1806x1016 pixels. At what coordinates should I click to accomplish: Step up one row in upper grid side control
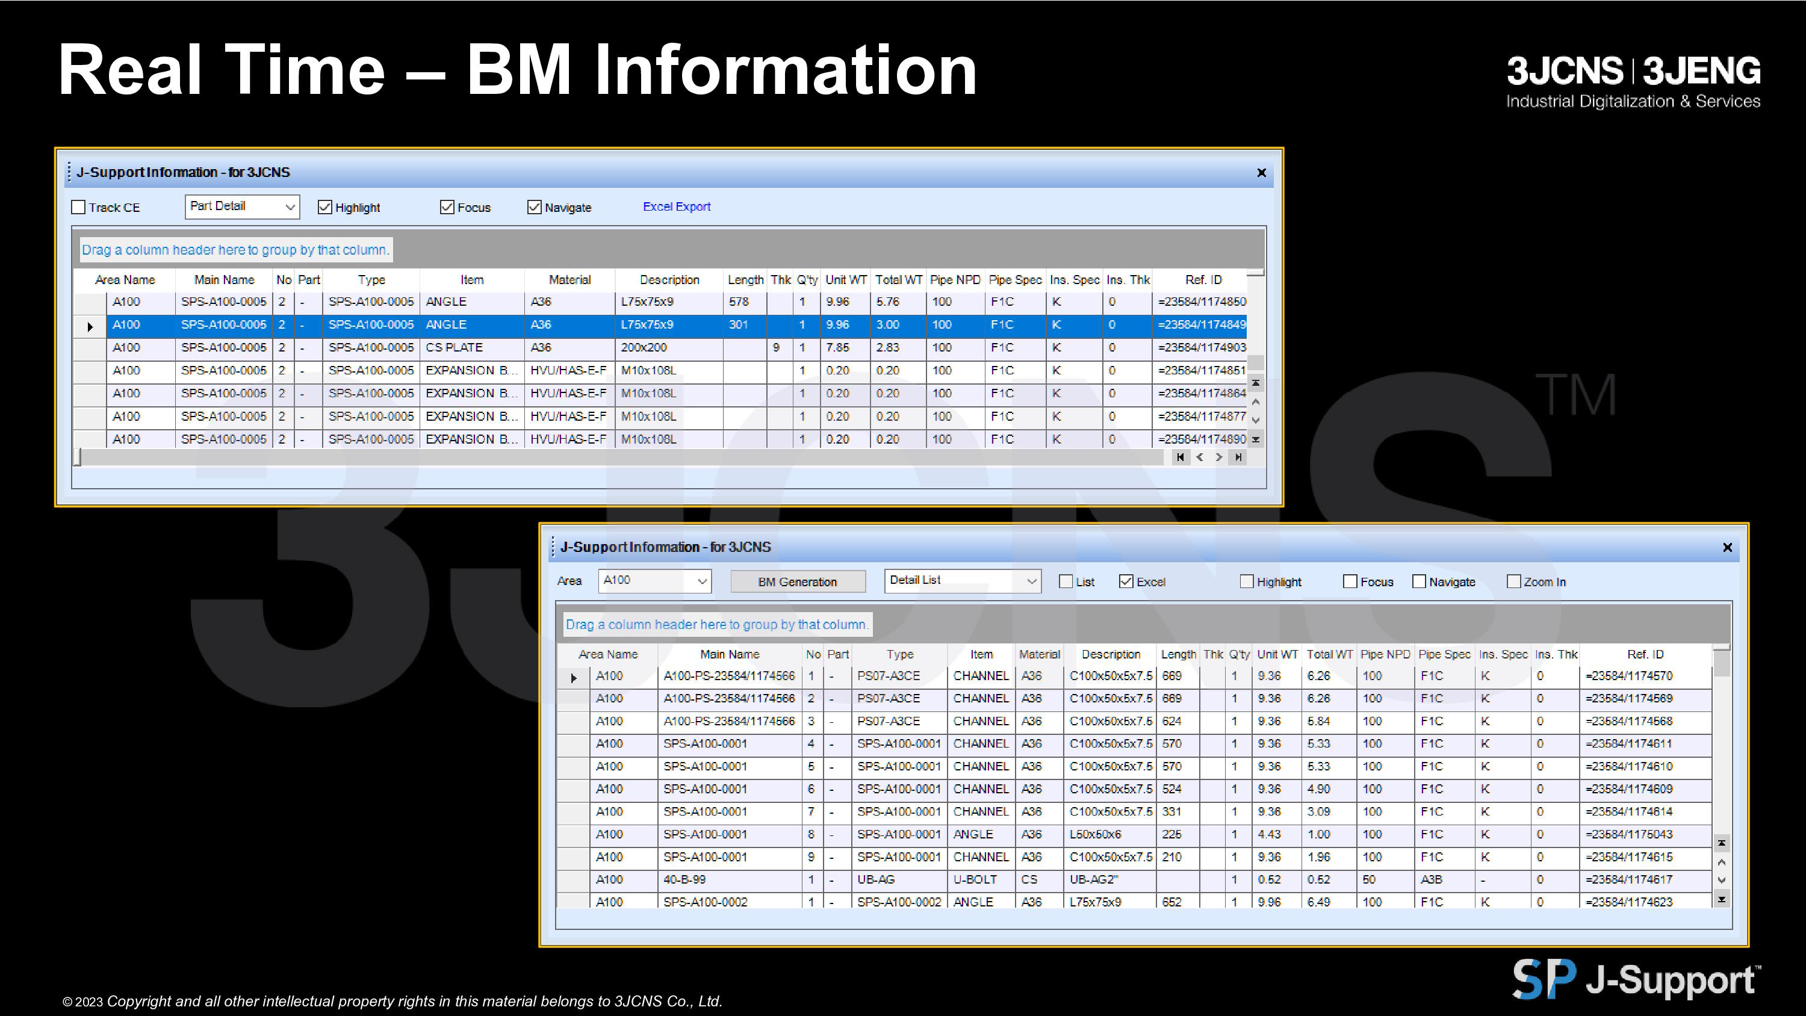coord(1256,402)
